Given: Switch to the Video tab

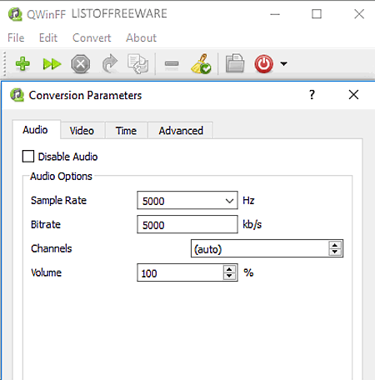Looking at the screenshot, I should coord(82,130).
